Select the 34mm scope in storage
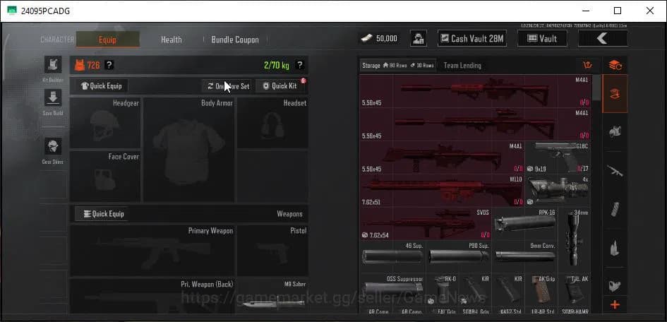 (x=575, y=240)
